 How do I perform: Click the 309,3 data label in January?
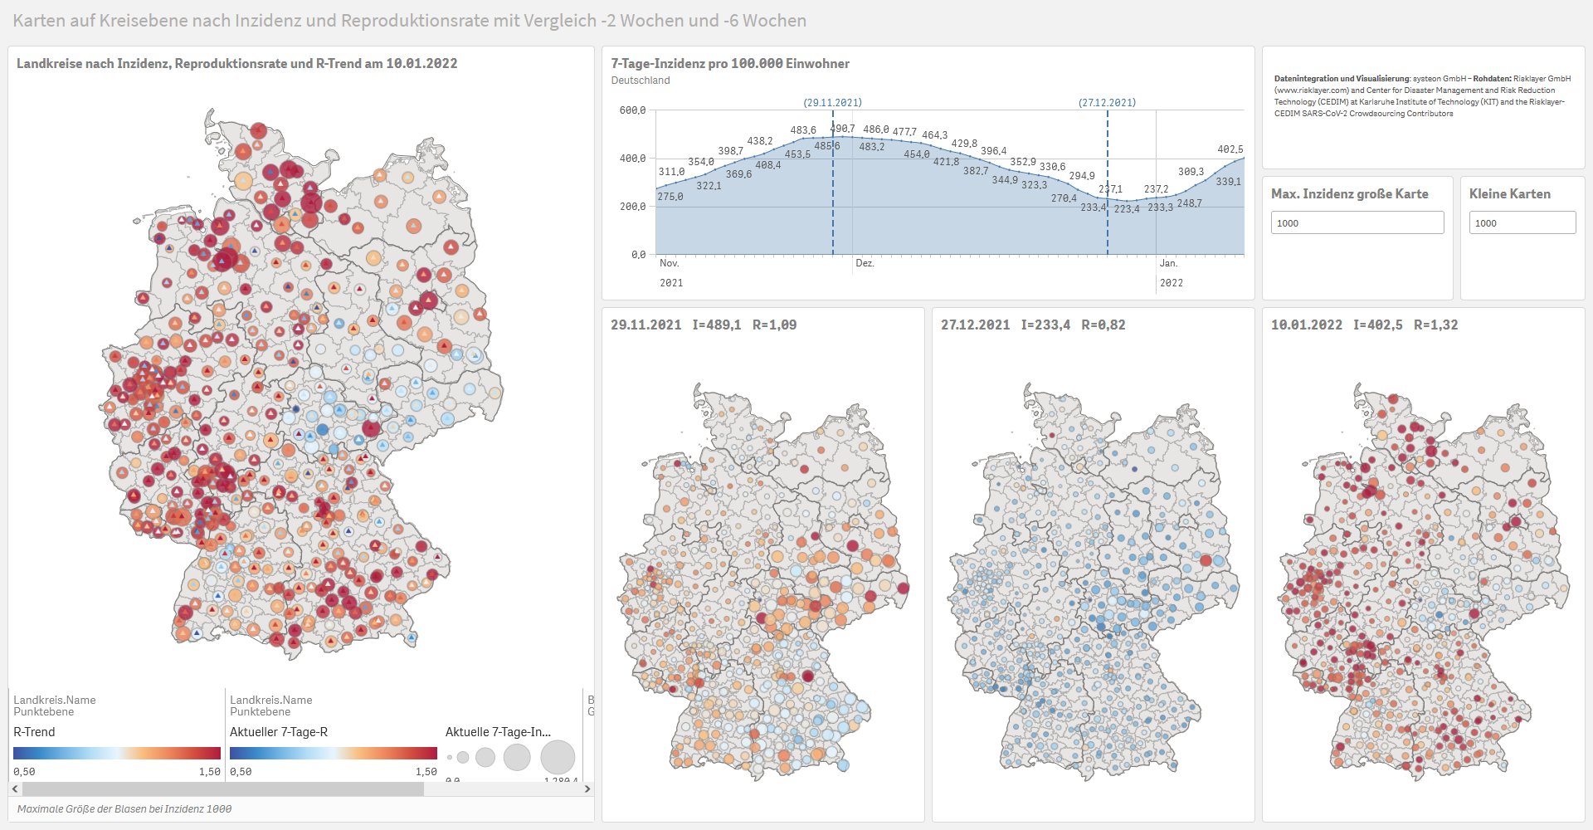[1191, 172]
